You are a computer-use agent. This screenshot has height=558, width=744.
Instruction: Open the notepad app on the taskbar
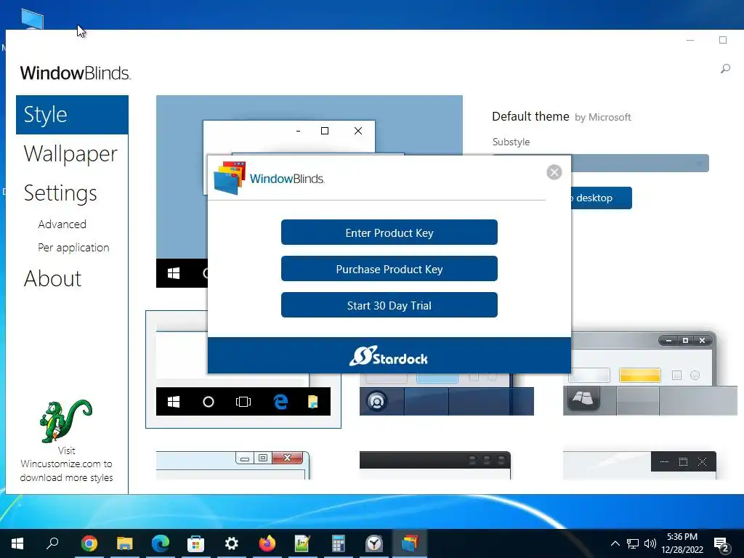(x=302, y=543)
